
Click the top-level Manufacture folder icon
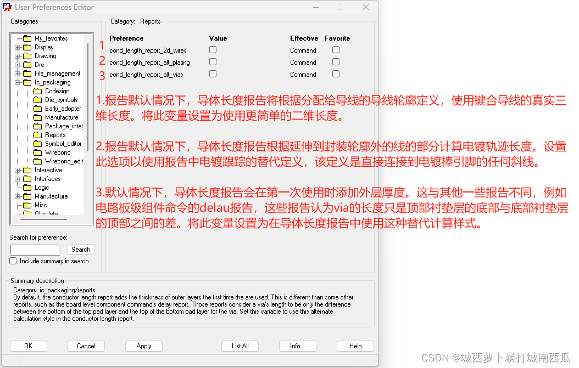click(27, 196)
